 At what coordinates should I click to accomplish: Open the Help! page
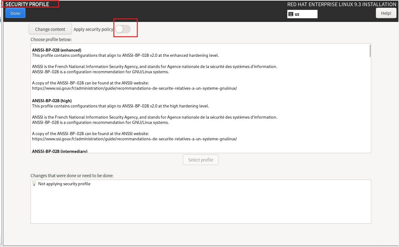point(386,13)
